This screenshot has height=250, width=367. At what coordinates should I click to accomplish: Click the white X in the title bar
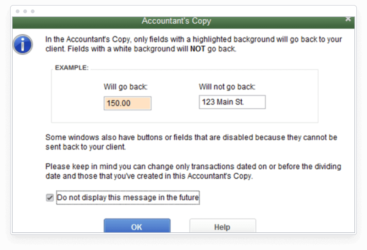click(348, 19)
